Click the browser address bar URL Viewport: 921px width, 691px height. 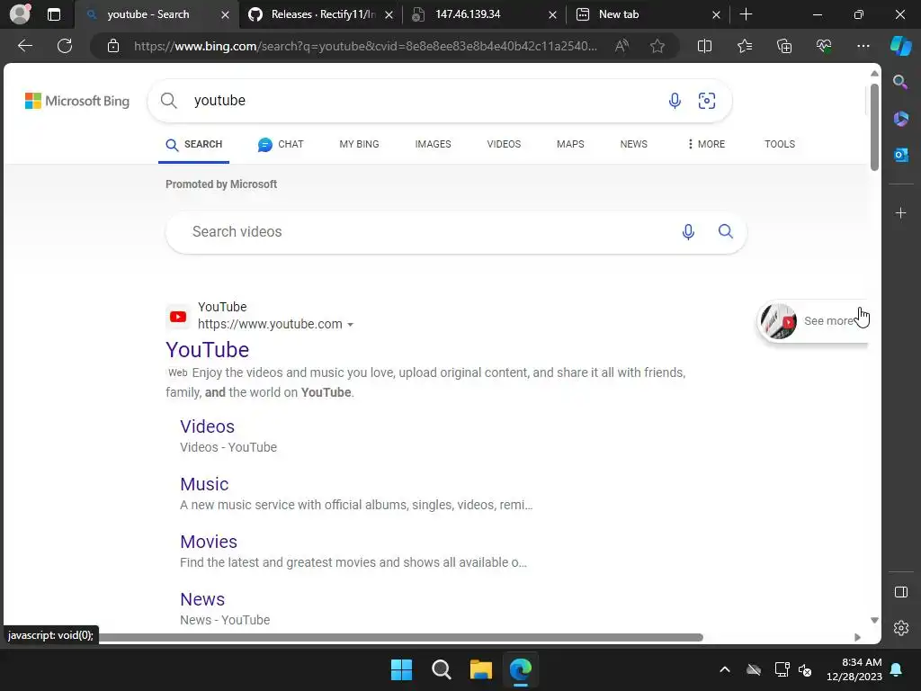point(365,46)
